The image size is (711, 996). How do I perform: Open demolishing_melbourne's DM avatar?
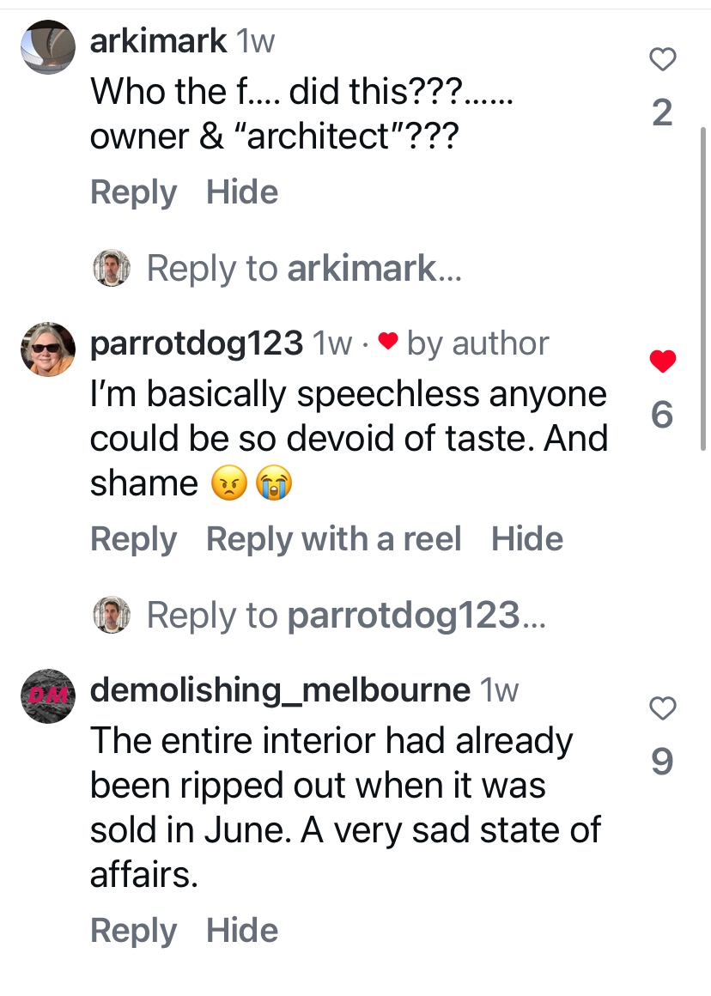[x=47, y=695]
